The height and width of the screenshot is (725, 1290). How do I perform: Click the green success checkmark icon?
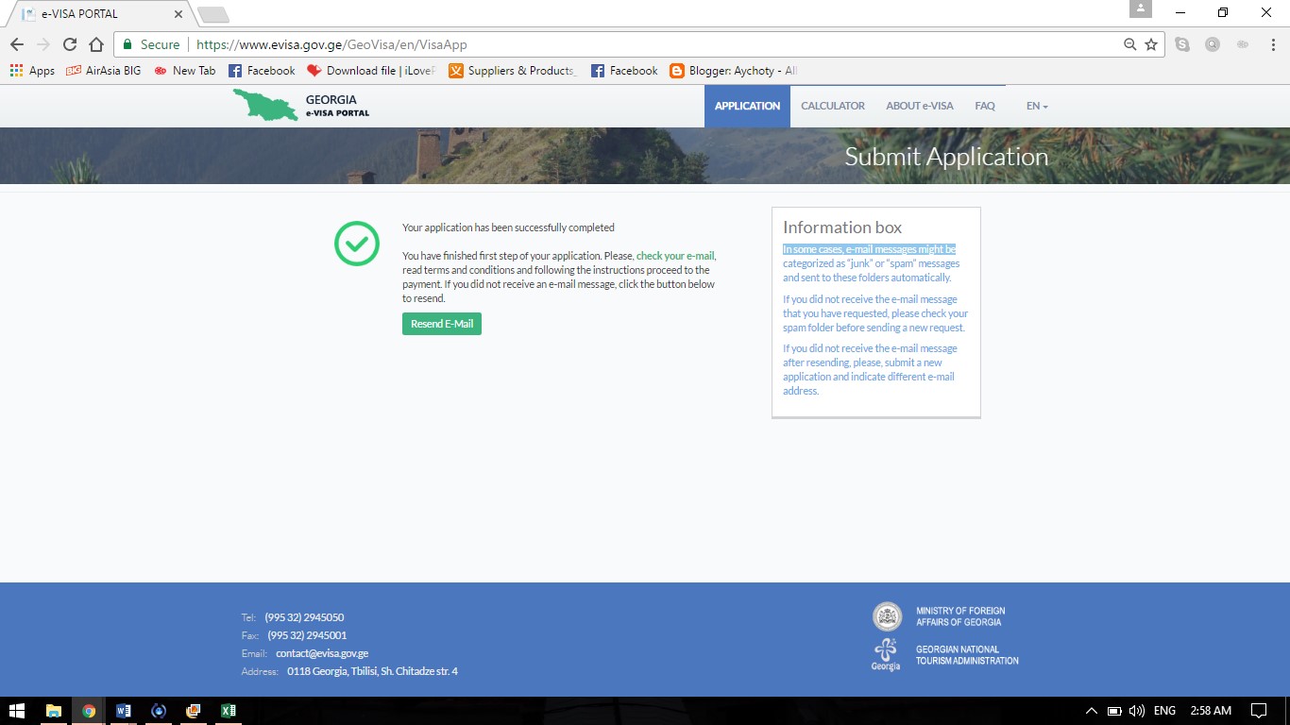coord(357,244)
